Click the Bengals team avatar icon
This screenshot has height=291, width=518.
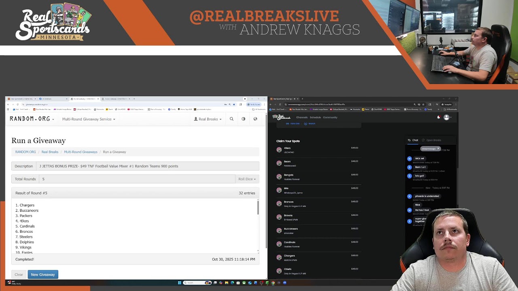(x=279, y=177)
